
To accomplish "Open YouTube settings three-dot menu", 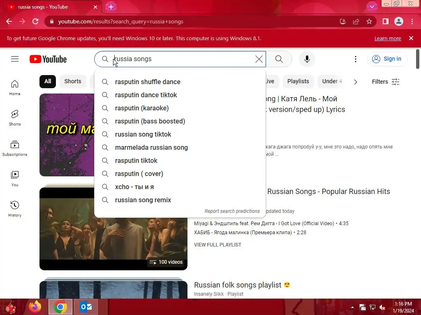I will click(356, 59).
